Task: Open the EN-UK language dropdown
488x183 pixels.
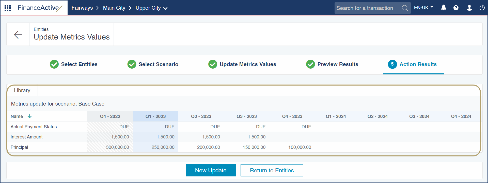Action: (x=423, y=8)
